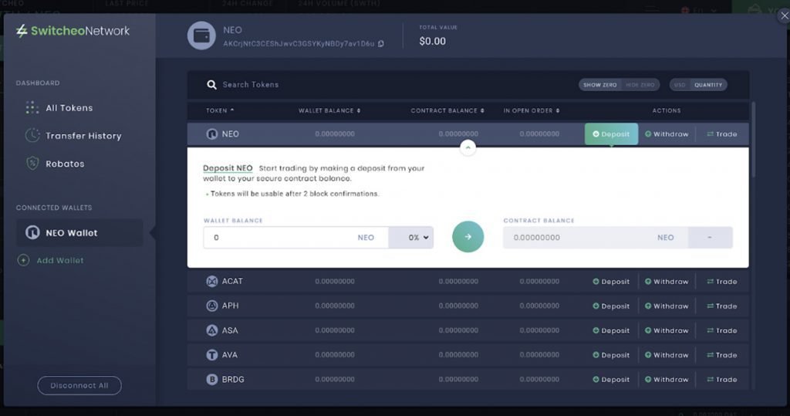Click the ACAT token icon
Viewport: 790px width, 416px height.
tap(211, 282)
